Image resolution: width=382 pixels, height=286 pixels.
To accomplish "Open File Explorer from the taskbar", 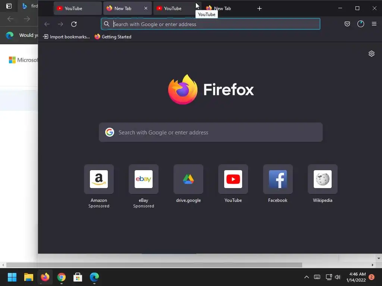I will click(x=28, y=277).
